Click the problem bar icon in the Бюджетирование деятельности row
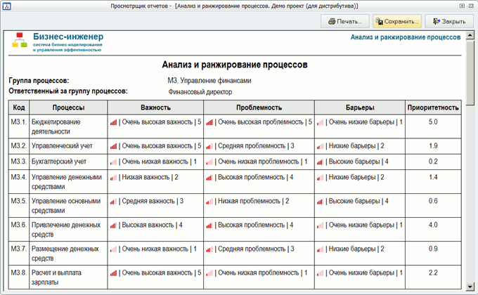Screen dimensions: 478x295 pyautogui.click(x=209, y=122)
